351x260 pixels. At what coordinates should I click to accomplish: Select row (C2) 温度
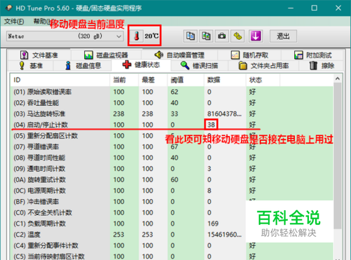(x=172, y=235)
